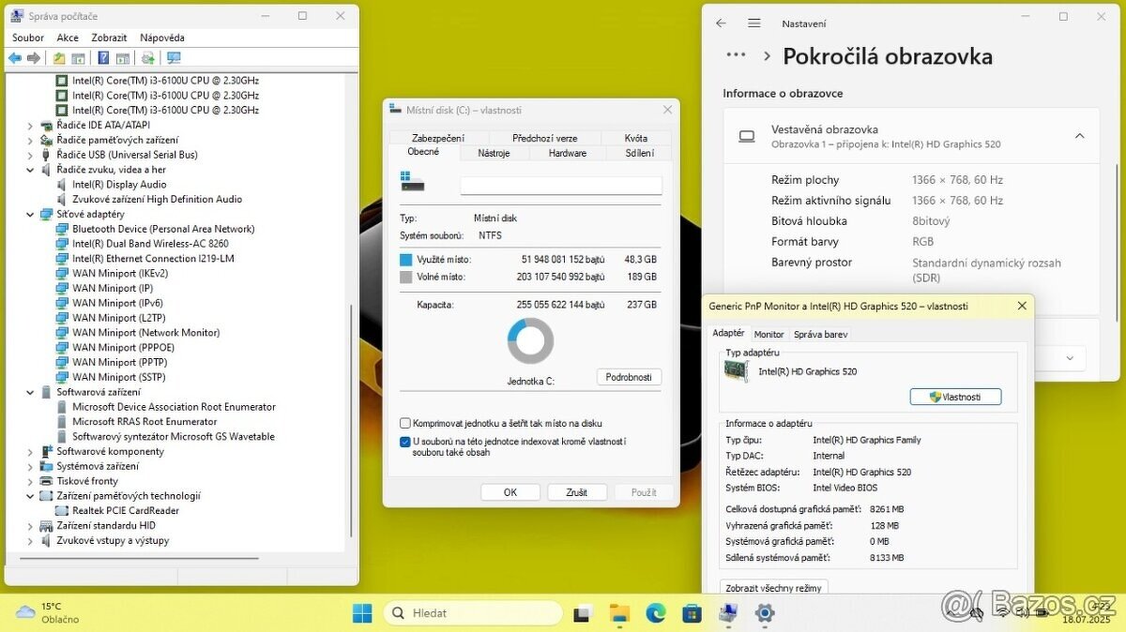Switch to the Nástroje tab
The width and height of the screenshot is (1126, 632).
click(495, 153)
